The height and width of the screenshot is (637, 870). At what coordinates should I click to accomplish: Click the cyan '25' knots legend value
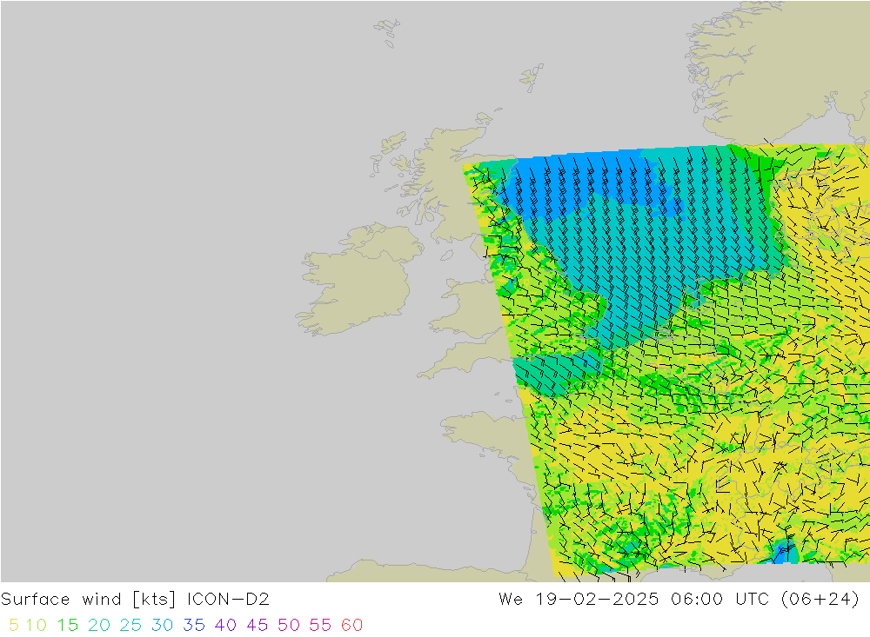(131, 626)
